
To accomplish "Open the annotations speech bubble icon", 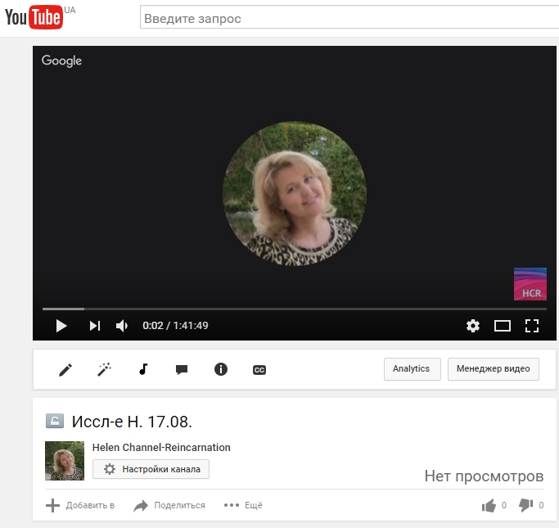I will point(182,370).
